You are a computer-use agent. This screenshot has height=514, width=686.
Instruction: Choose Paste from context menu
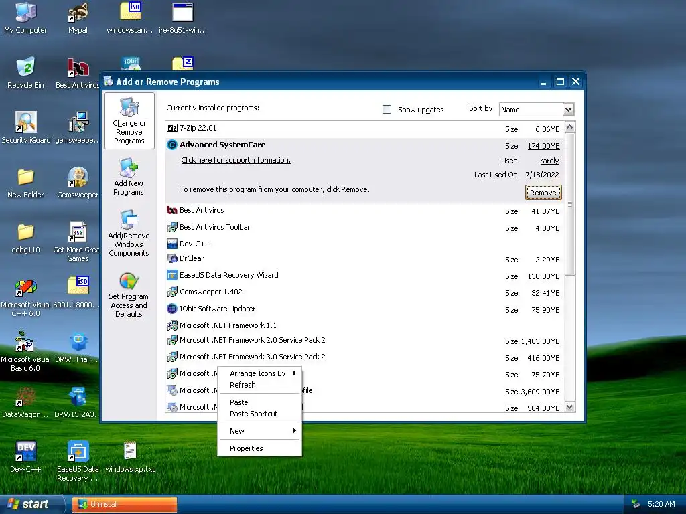pyautogui.click(x=260, y=402)
